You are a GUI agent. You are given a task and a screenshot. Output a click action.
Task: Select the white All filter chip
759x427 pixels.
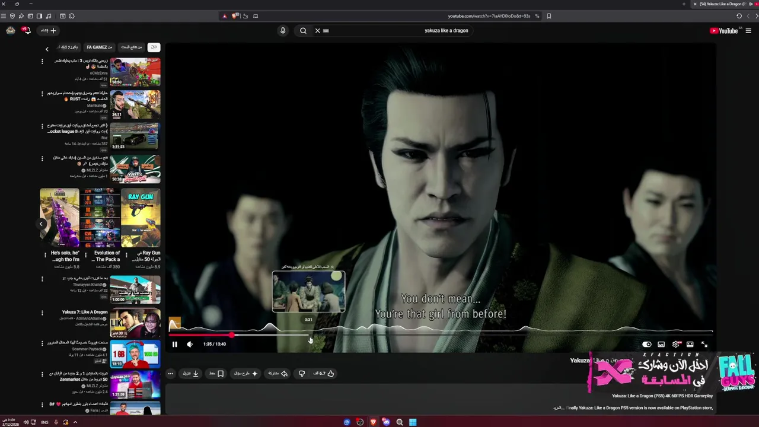pyautogui.click(x=154, y=47)
